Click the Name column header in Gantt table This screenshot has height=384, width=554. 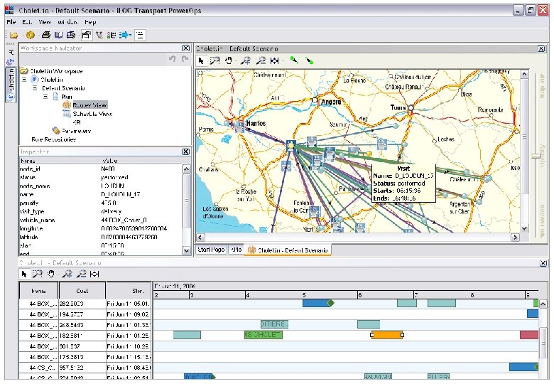pyautogui.click(x=38, y=291)
